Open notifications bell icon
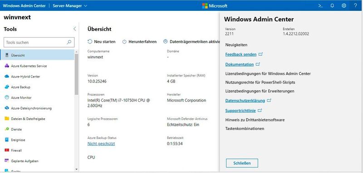 (x=332, y=6)
